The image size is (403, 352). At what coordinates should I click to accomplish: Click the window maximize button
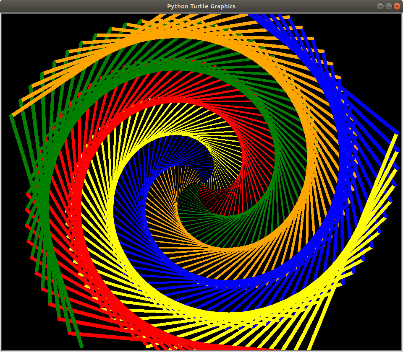point(388,6)
